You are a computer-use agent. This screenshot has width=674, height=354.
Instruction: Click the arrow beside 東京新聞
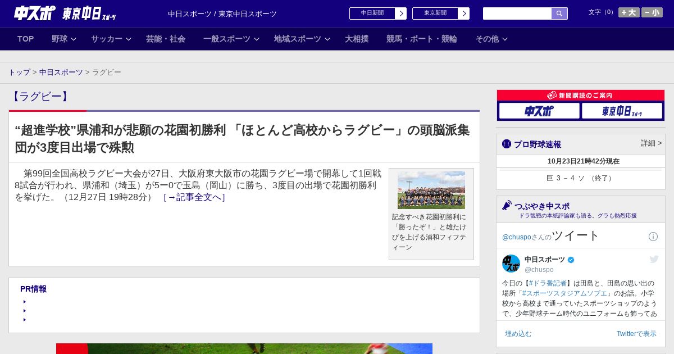(464, 13)
